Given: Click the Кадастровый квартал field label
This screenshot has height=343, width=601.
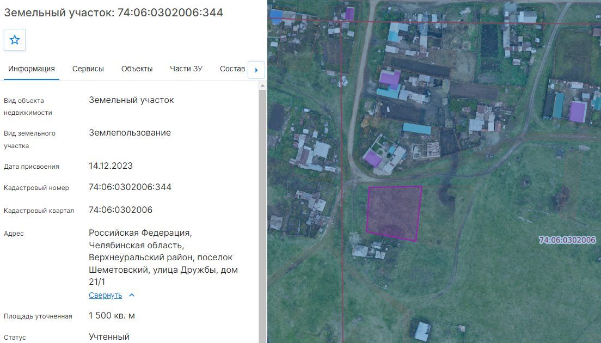Looking at the screenshot, I should click(39, 211).
